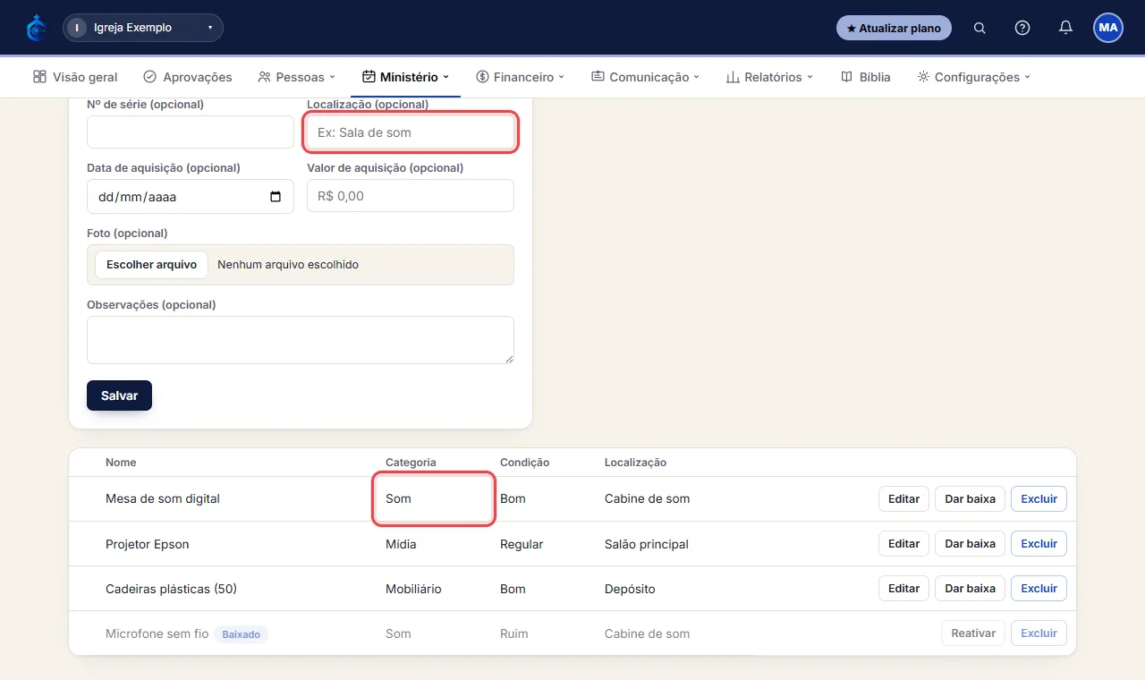Reativar Microfone sem fio
1145x680 pixels.
click(973, 633)
